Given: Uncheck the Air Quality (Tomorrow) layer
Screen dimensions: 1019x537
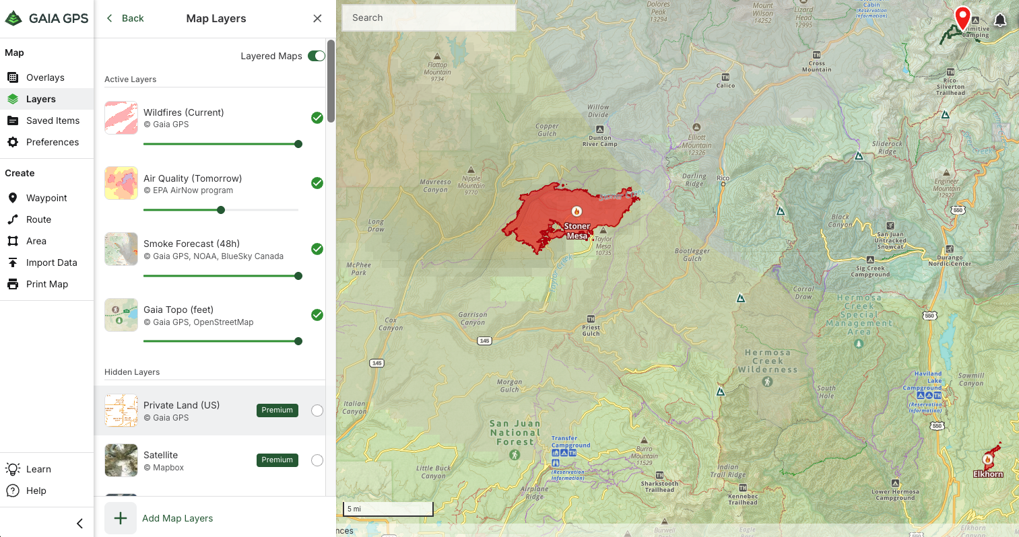Looking at the screenshot, I should point(317,183).
